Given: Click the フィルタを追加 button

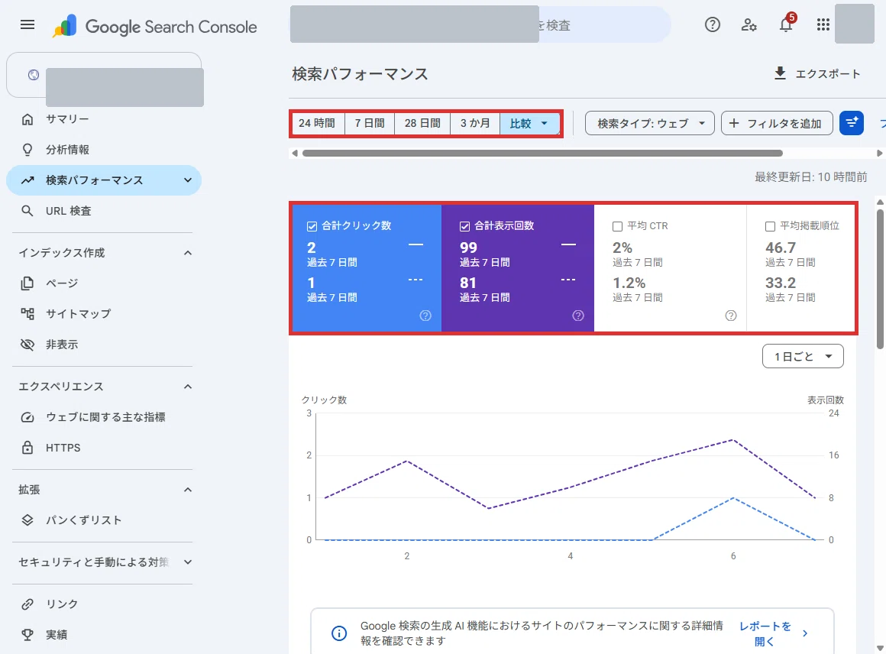Looking at the screenshot, I should pos(777,123).
